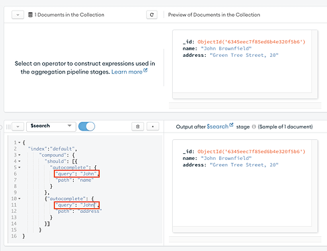Viewport: 327px width, 251px height.
Task: Fold the should array at line 4
Action: (x=19, y=161)
